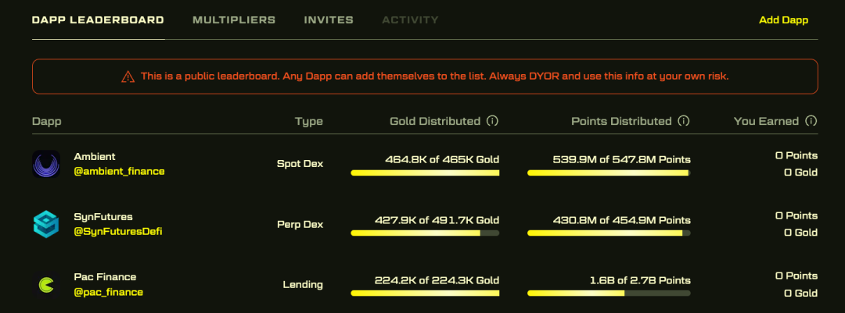
Task: Open the Invites tab
Action: [x=329, y=20]
